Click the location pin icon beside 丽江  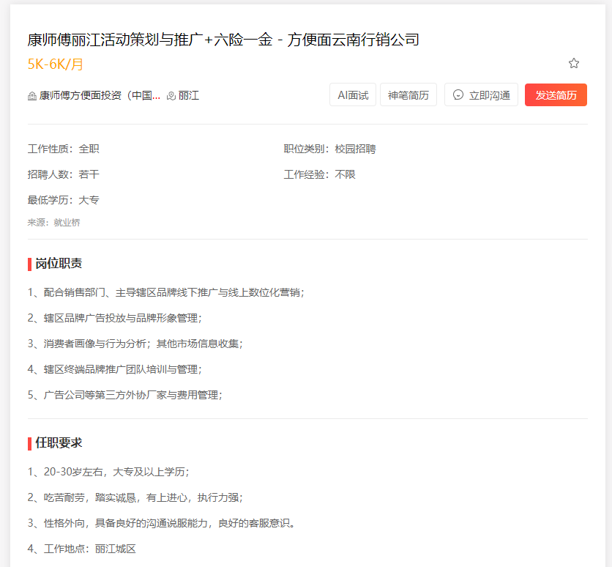click(171, 96)
